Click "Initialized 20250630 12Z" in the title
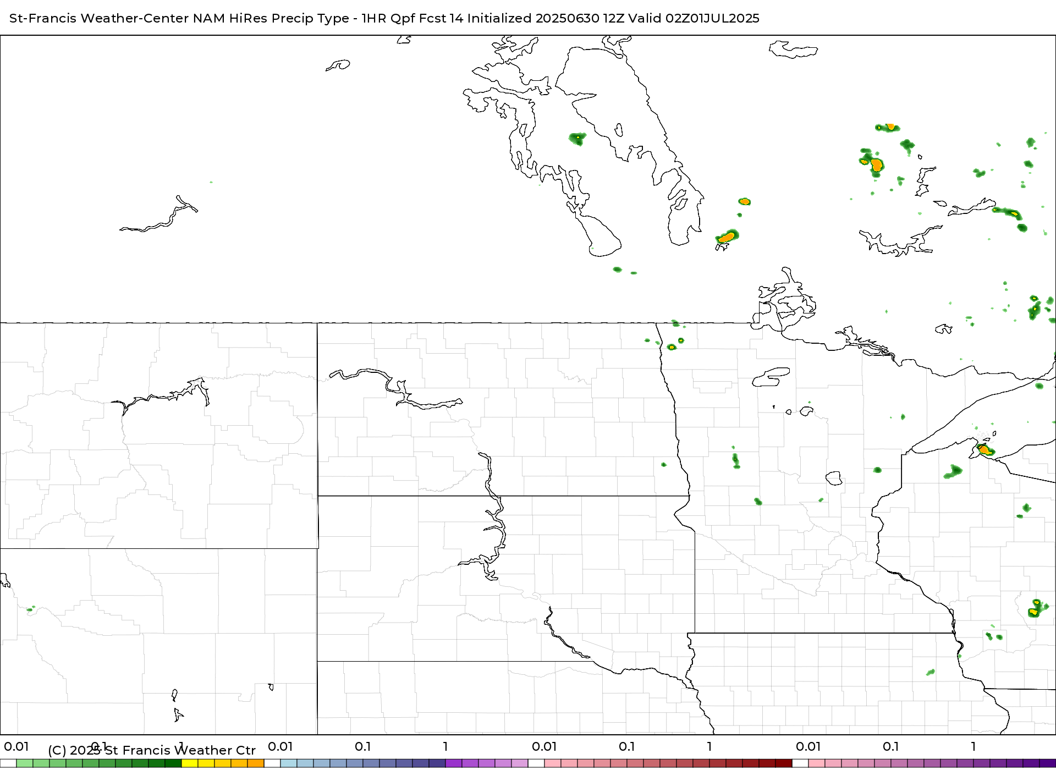 [546, 18]
